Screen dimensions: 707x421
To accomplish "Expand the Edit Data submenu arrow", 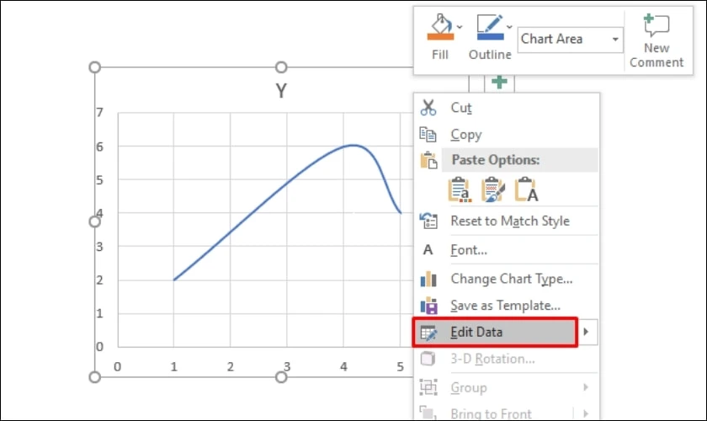I will (x=586, y=332).
